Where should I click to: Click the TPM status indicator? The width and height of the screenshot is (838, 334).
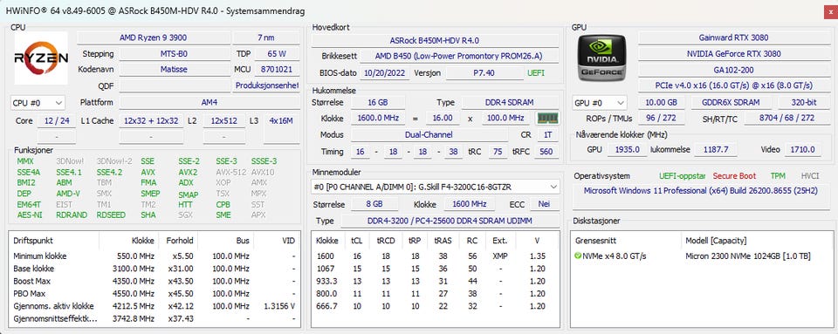click(778, 175)
